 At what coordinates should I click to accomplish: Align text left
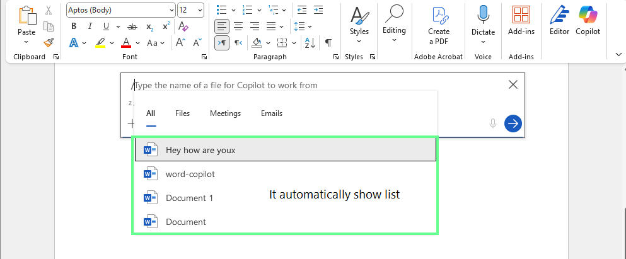point(222,26)
